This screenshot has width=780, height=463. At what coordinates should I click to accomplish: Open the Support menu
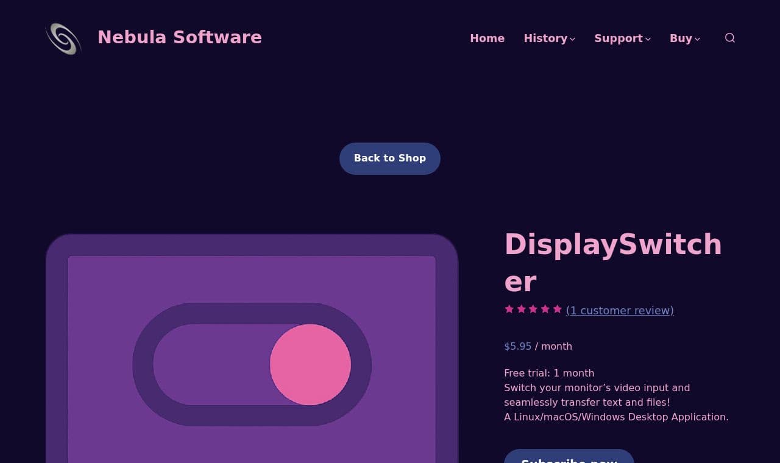[619, 38]
